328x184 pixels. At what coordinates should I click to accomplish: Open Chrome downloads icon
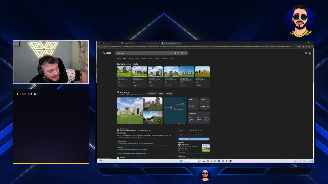pos(303,47)
